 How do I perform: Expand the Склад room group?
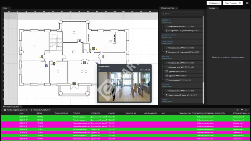[182, 100]
